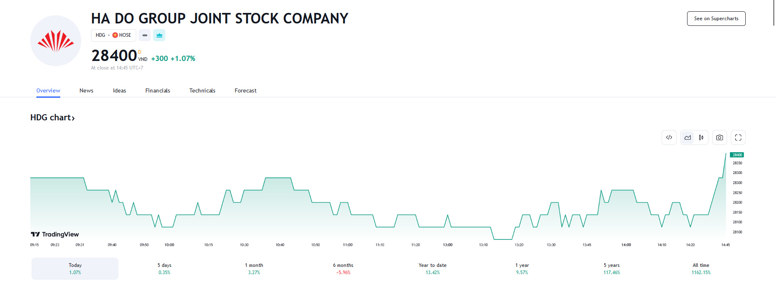Viewport: 776px width, 302px height.
Task: Click the 28400 price label on axis
Action: click(x=737, y=155)
